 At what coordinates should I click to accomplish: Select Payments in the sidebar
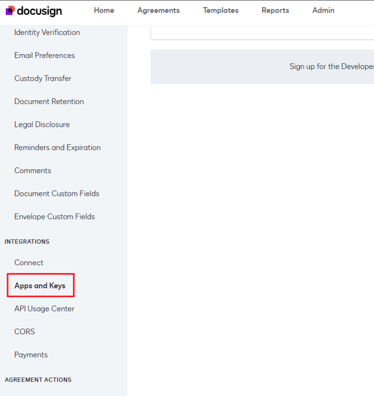click(31, 355)
